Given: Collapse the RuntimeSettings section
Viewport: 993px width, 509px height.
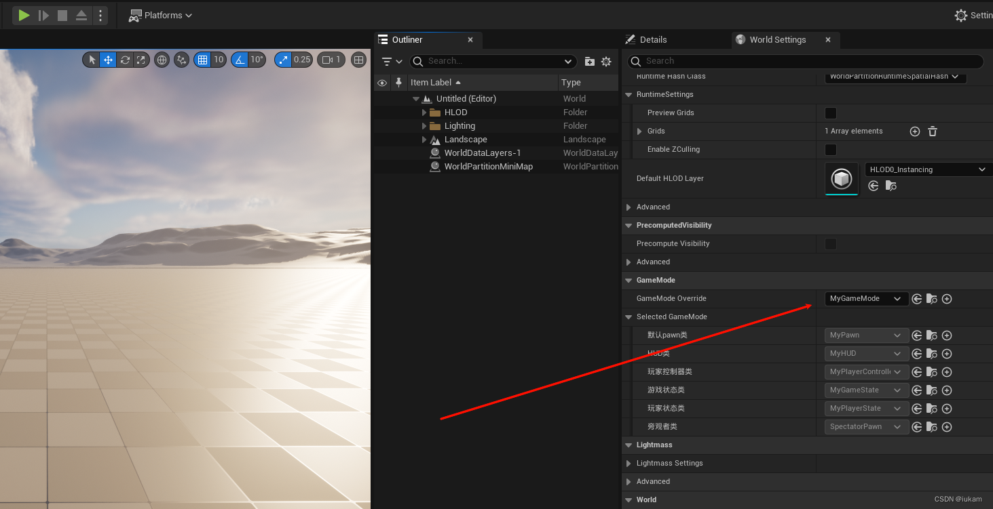Looking at the screenshot, I should [629, 95].
